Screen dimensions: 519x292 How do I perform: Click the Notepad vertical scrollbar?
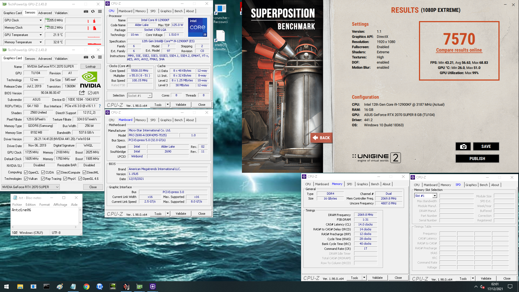pos(80,216)
